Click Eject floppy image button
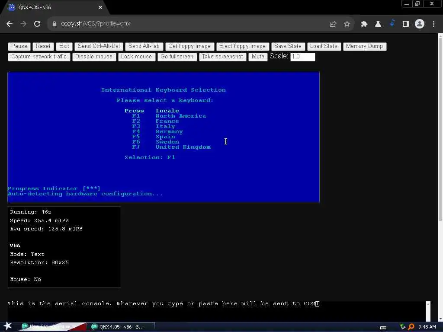 [242, 46]
